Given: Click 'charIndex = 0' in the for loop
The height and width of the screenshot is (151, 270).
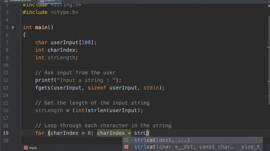Looking at the screenshot, I should click(70, 133).
